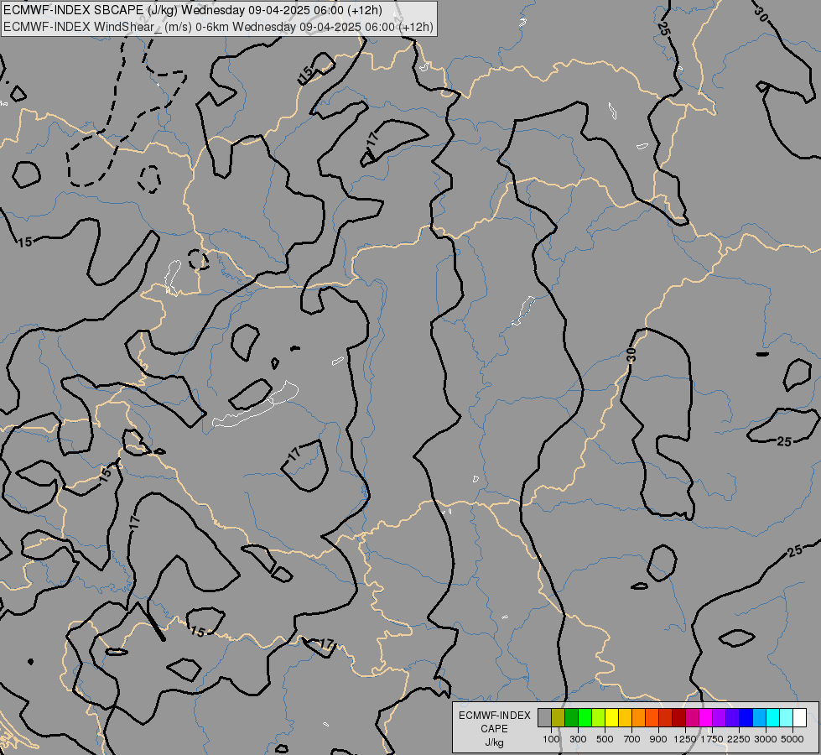Click legend value 500
821x755 pixels.
click(x=605, y=739)
